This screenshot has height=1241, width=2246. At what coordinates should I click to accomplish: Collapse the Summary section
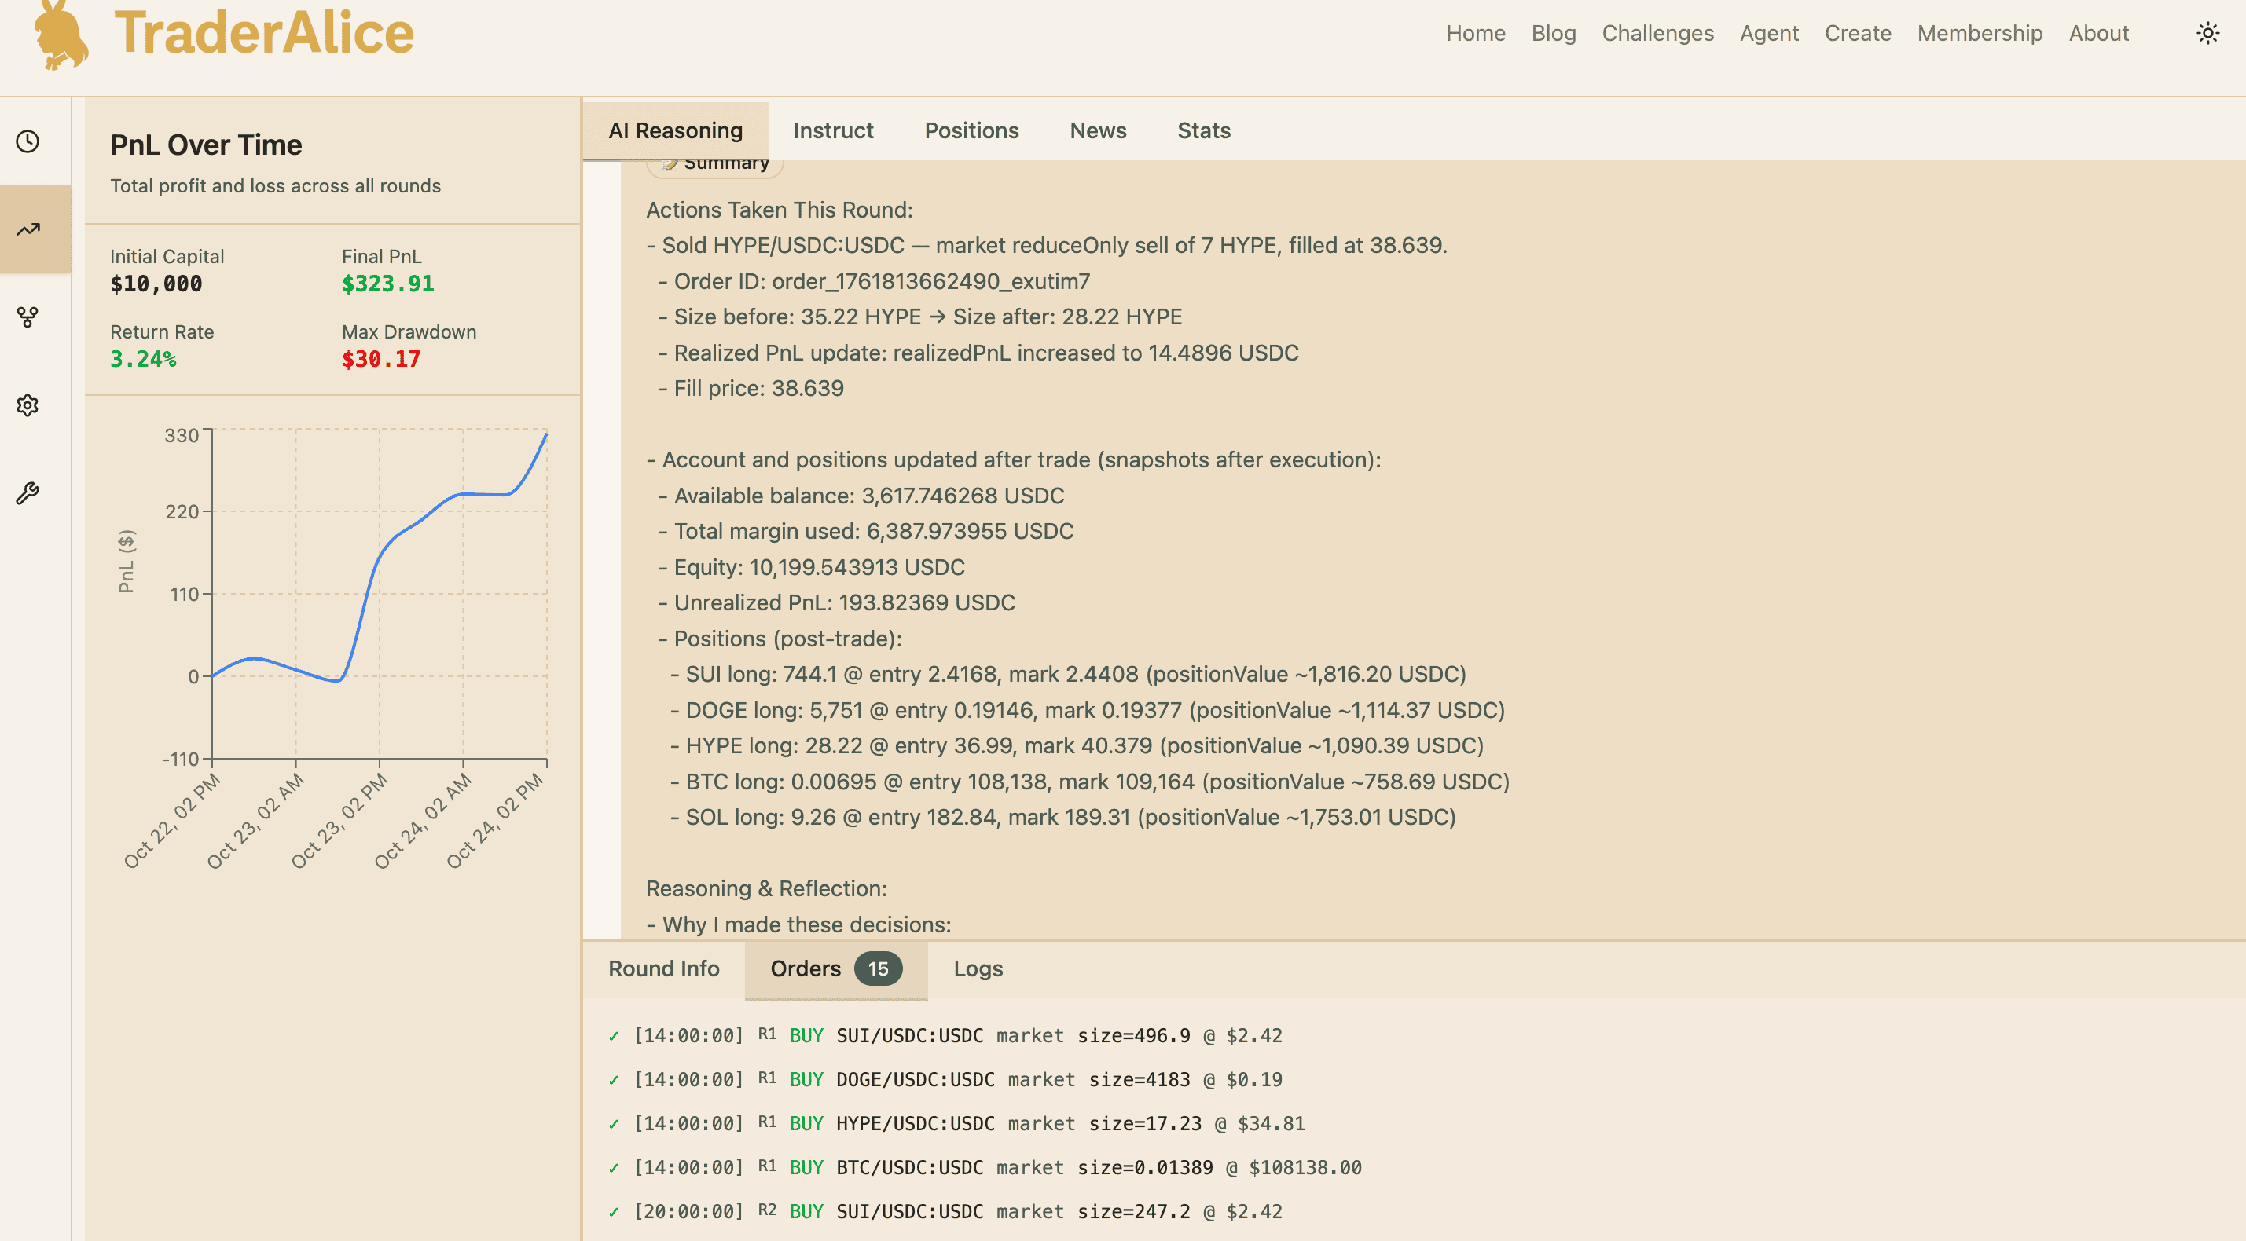point(715,161)
